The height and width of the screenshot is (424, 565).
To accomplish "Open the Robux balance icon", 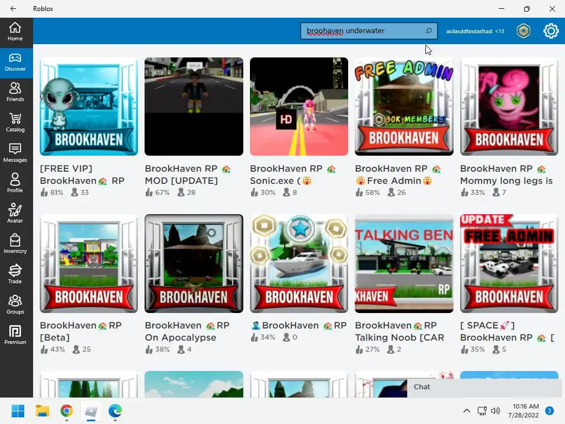I will [x=524, y=31].
